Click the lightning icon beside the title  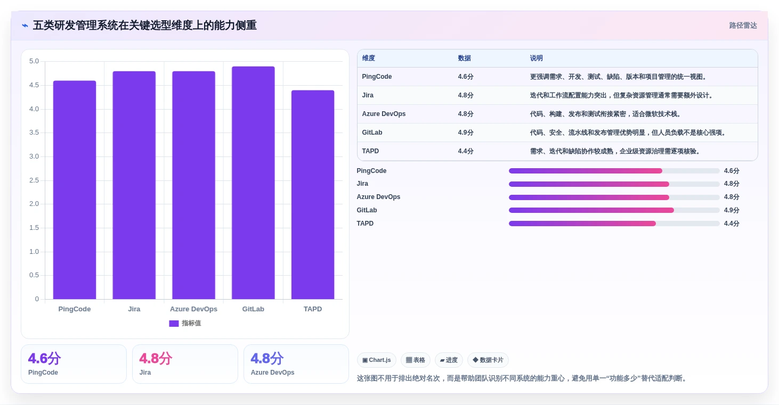(25, 26)
